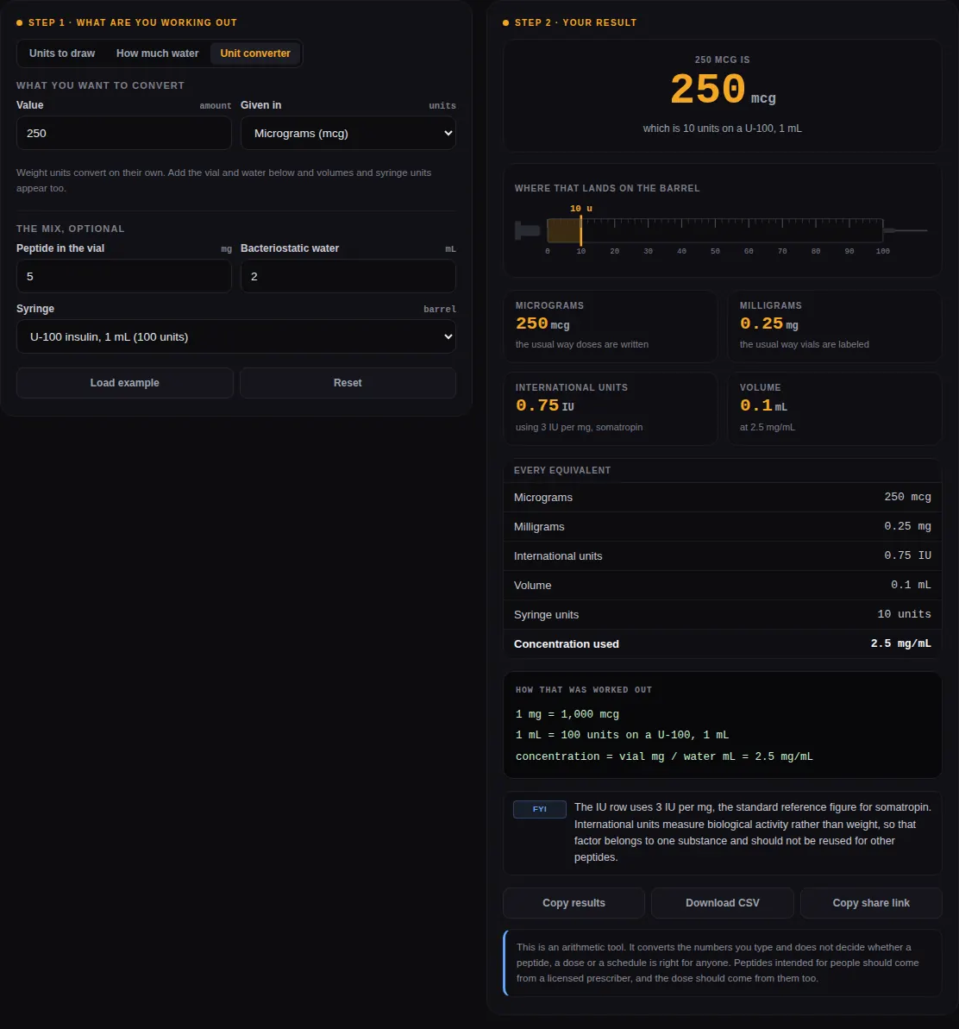This screenshot has width=959, height=1029.
Task: Click the 100 tick label on the barrel
Action: click(883, 251)
